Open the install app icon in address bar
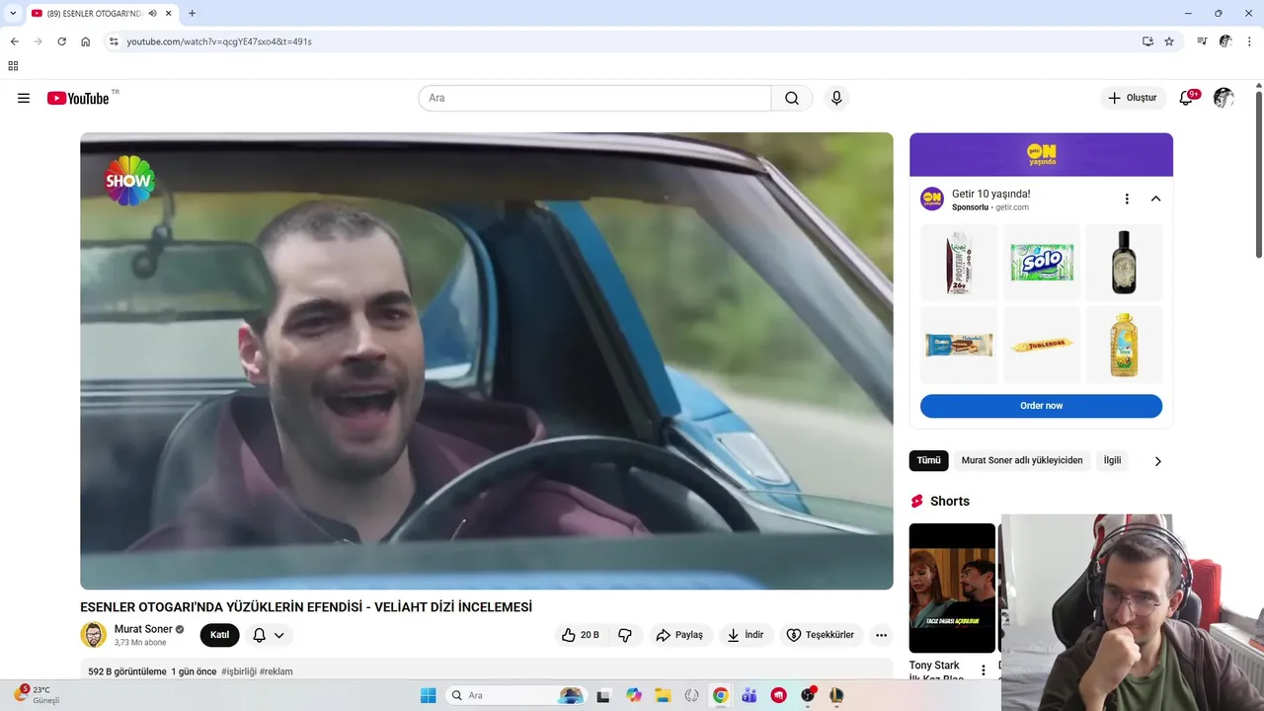Screen dimensions: 1264x711 point(1147,41)
